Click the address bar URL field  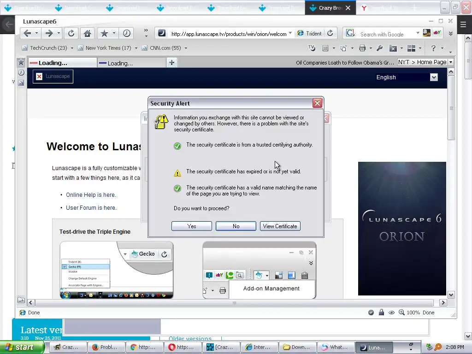pos(229,34)
